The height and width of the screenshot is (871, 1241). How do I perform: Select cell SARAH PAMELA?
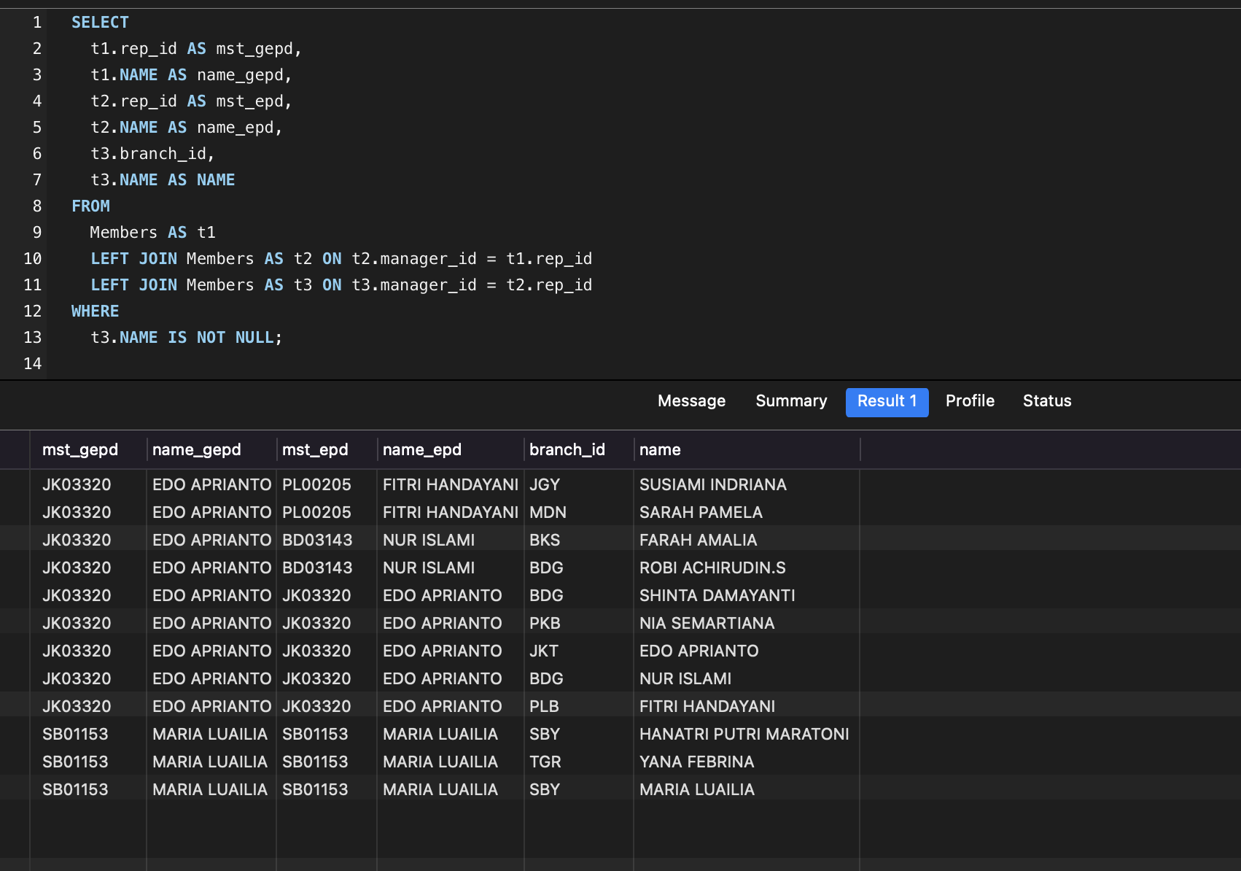tap(701, 513)
